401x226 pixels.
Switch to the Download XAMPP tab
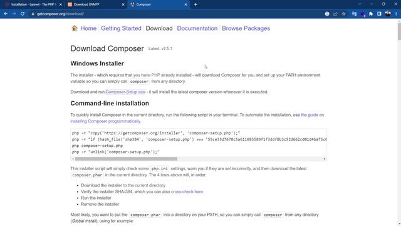[x=96, y=4]
